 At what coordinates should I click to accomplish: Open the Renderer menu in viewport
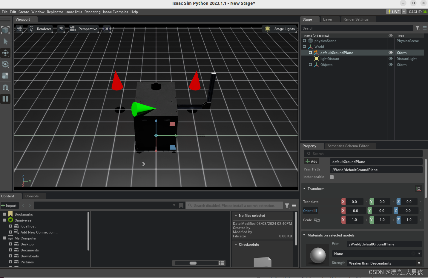point(40,29)
